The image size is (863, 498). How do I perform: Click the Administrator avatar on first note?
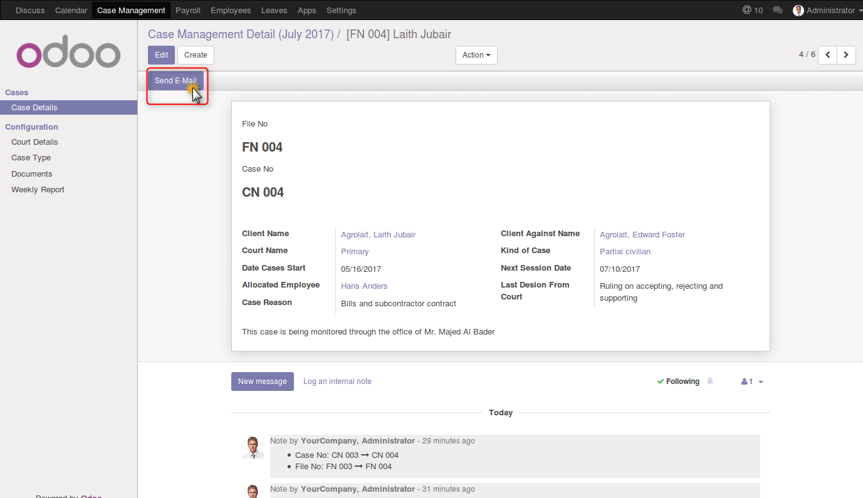tap(253, 447)
